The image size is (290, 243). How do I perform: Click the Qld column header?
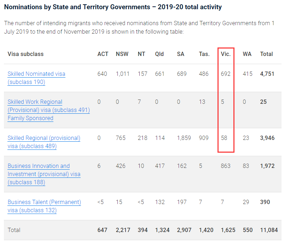pyautogui.click(x=159, y=54)
